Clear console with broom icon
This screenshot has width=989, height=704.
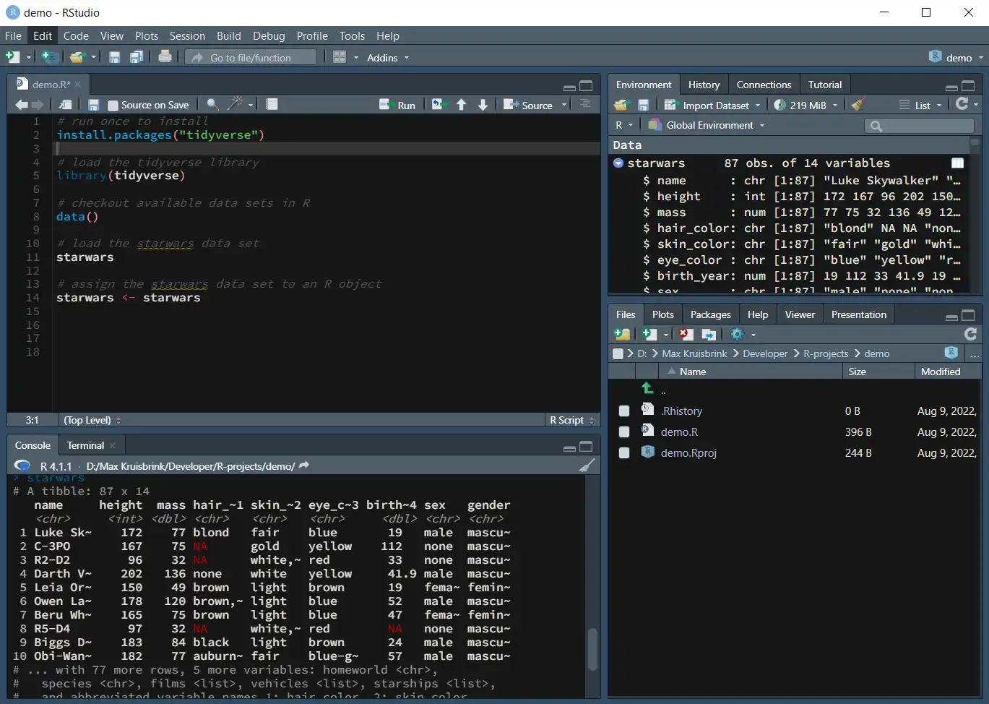[587, 465]
